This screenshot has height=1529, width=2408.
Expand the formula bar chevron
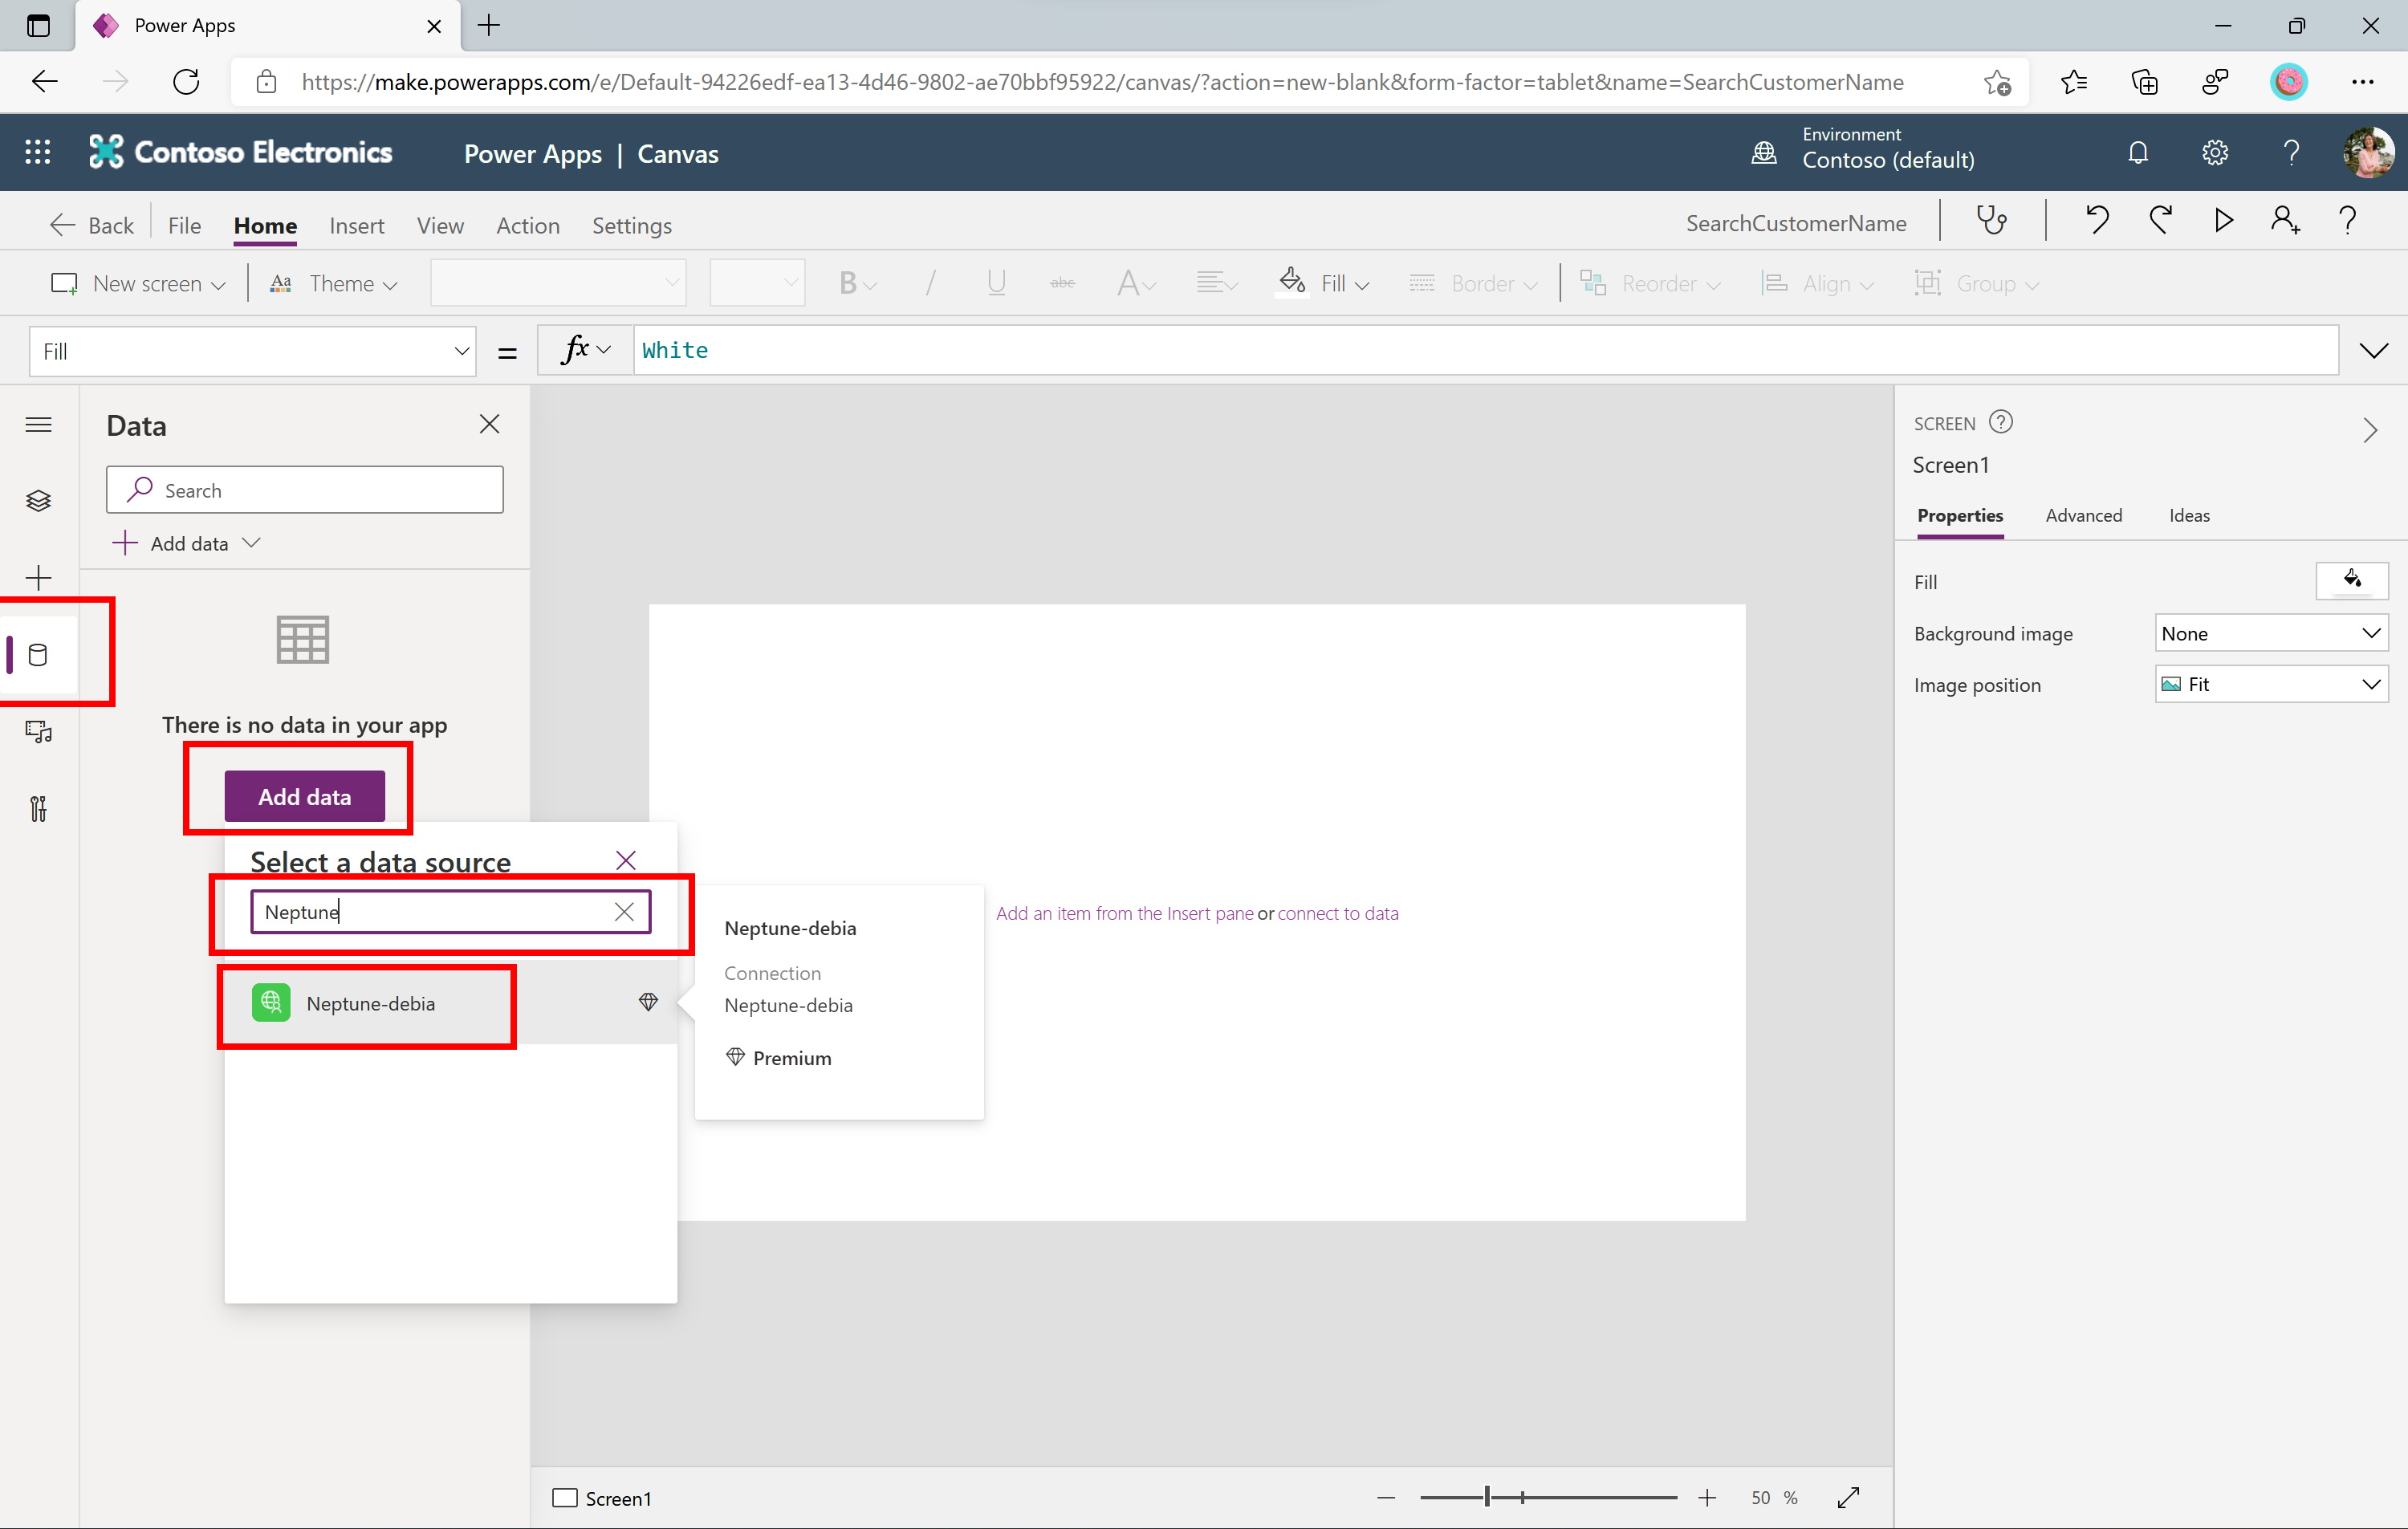pyautogui.click(x=2374, y=350)
